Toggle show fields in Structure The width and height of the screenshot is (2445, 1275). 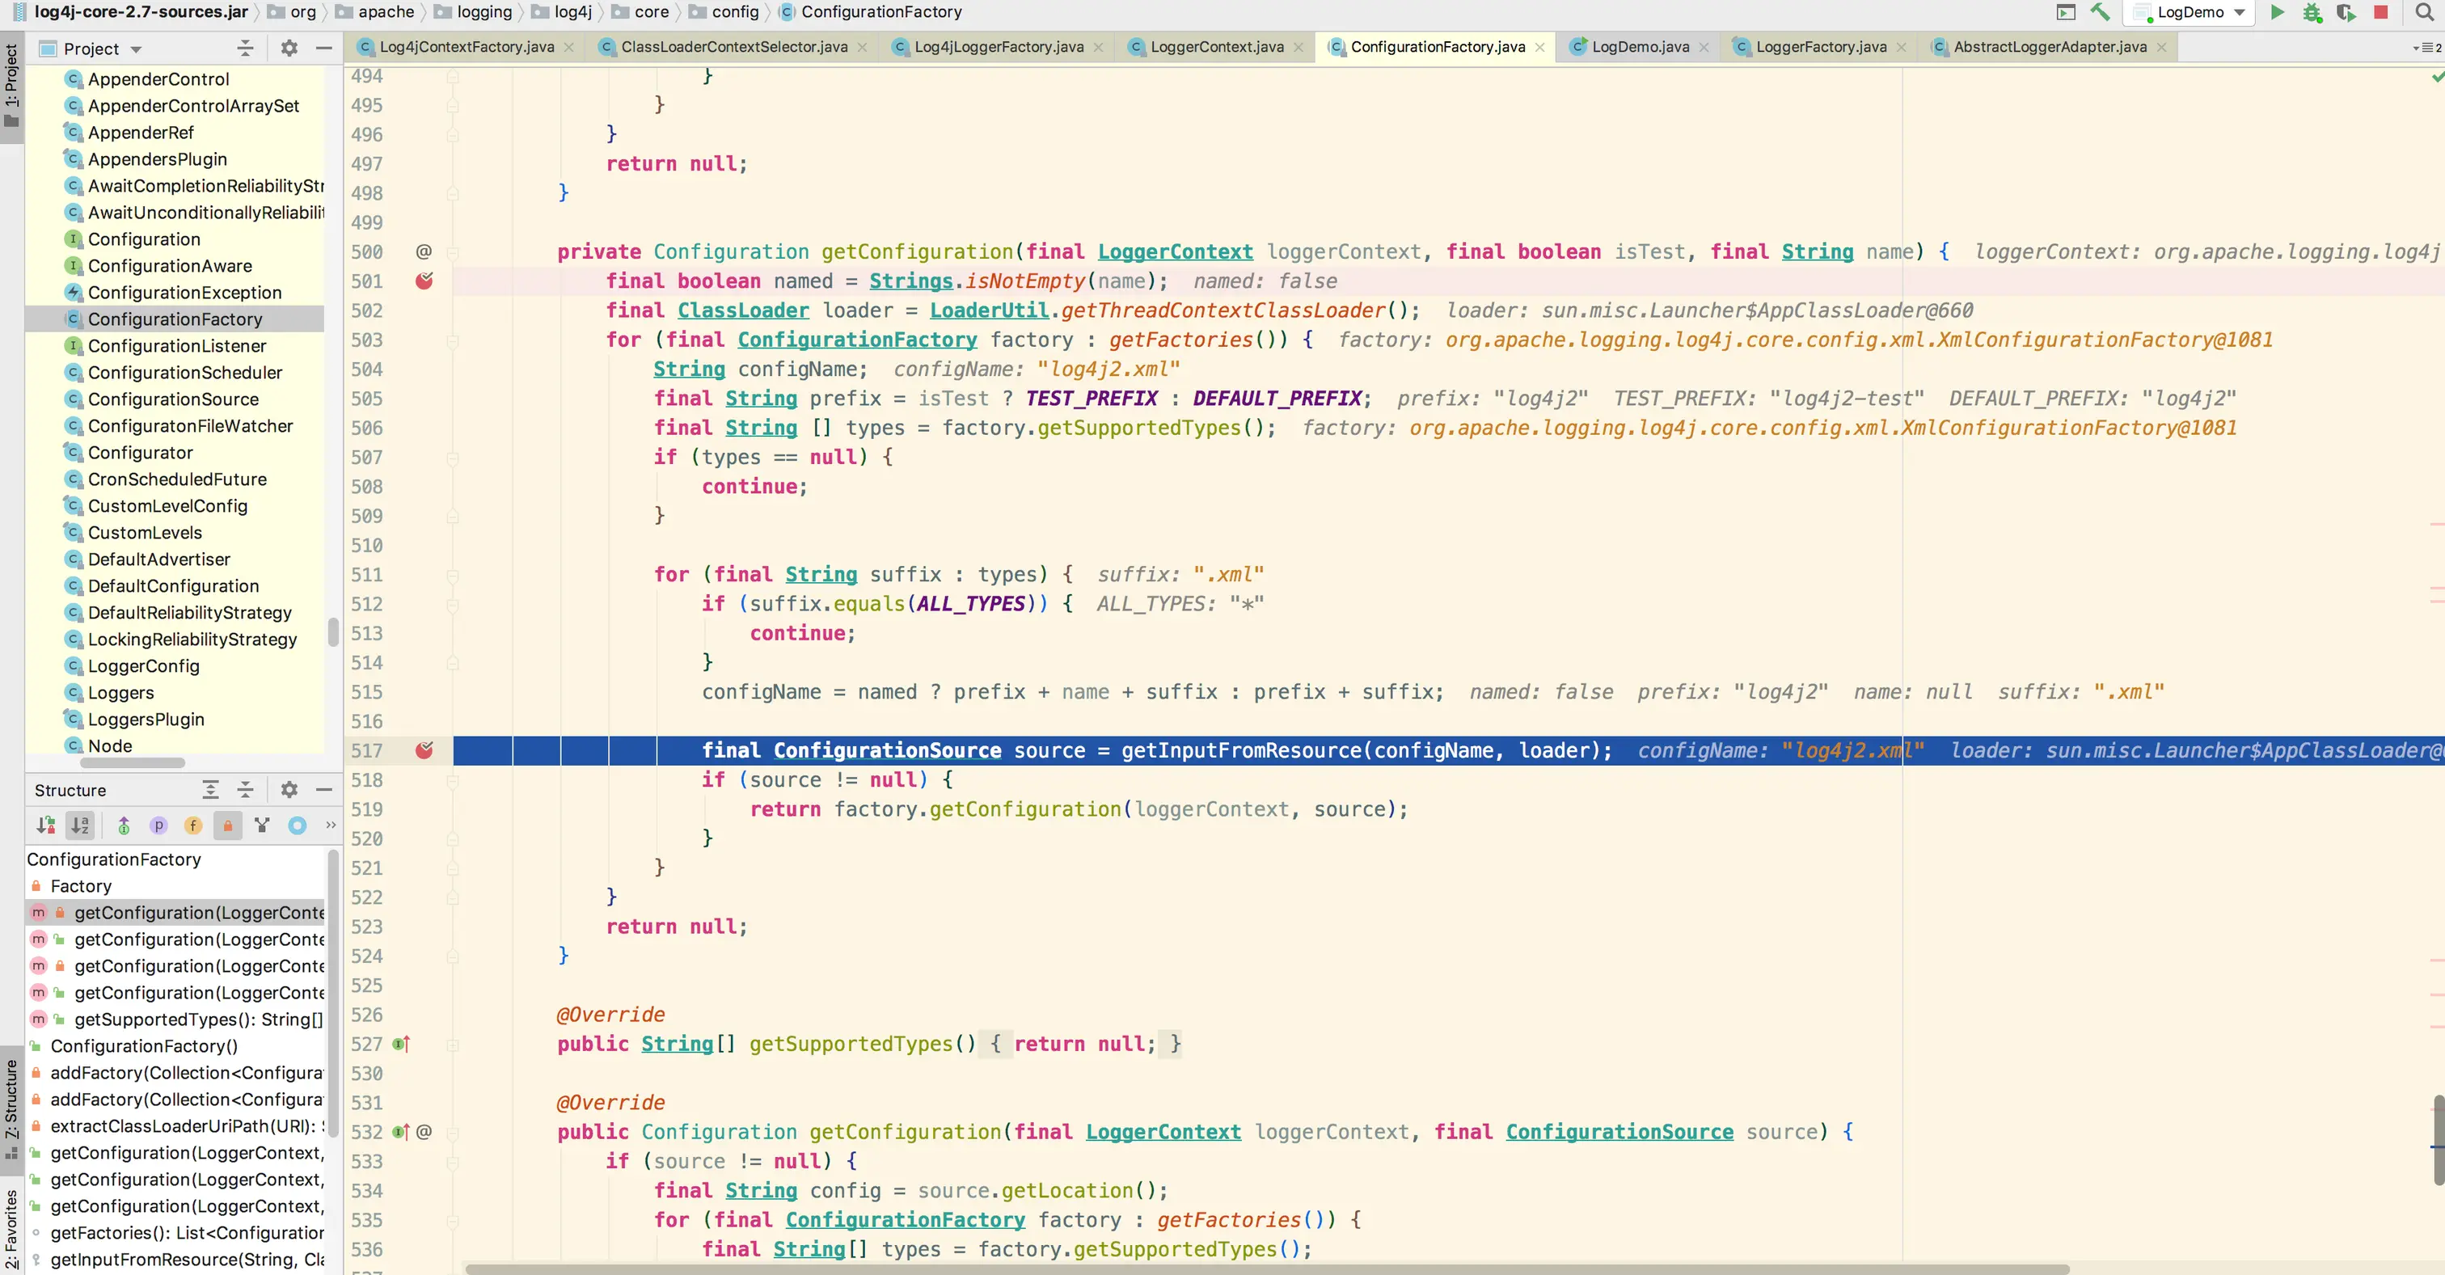coord(192,825)
